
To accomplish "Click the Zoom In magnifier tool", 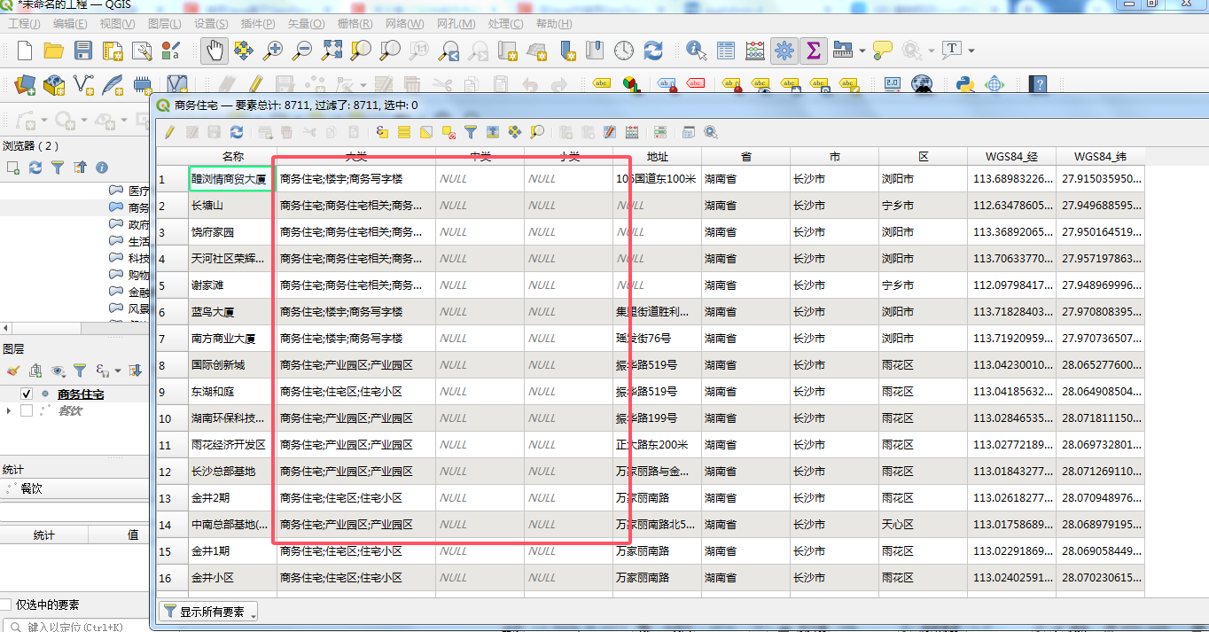I will 272,51.
